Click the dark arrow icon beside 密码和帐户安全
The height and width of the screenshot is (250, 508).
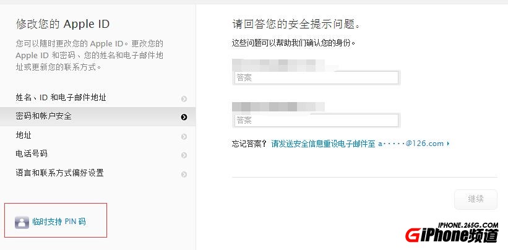coord(184,117)
